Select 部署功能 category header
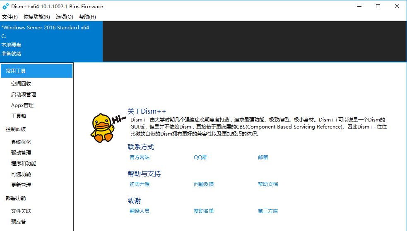Image resolution: width=407 pixels, height=231 pixels. pyautogui.click(x=16, y=198)
